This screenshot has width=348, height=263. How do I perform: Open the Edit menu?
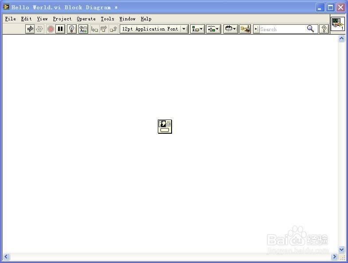tap(27, 19)
